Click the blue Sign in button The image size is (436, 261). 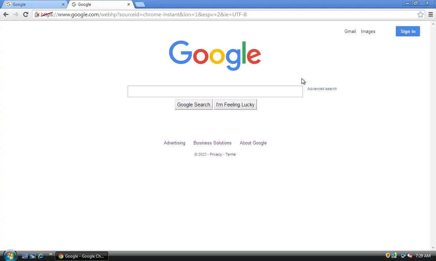[408, 31]
